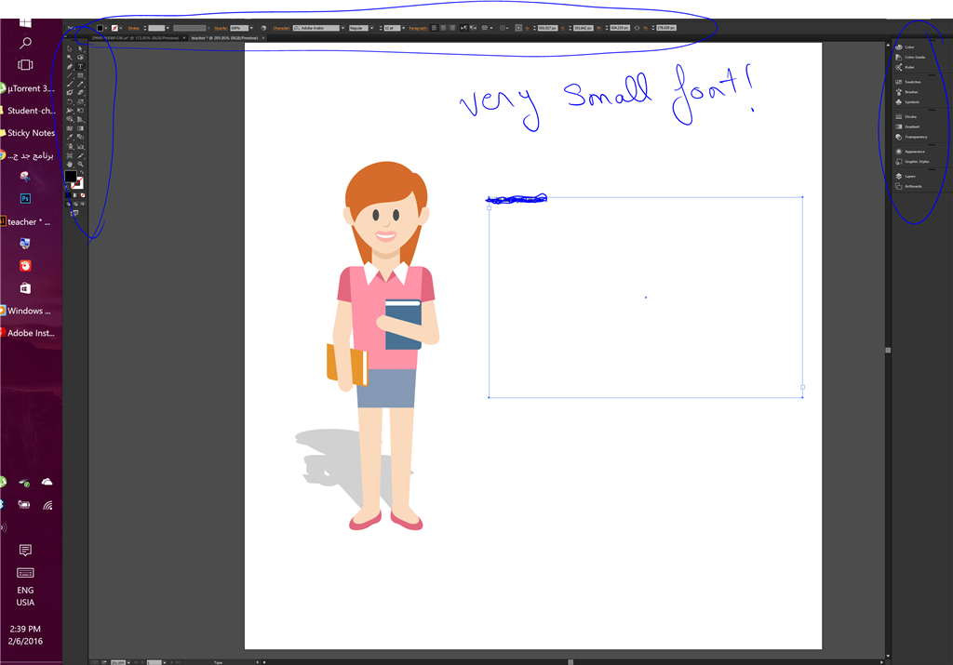Select the teacher document tab
Viewport: 953px width, 665px height.
point(225,38)
